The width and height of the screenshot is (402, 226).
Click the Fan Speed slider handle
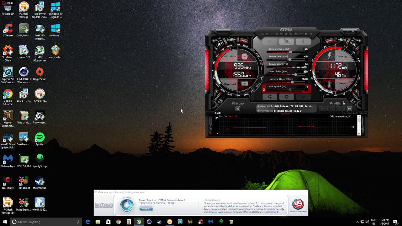pos(290,90)
